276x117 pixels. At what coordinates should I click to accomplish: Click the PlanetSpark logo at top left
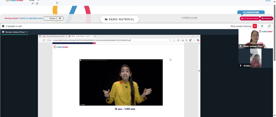(x=14, y=1)
